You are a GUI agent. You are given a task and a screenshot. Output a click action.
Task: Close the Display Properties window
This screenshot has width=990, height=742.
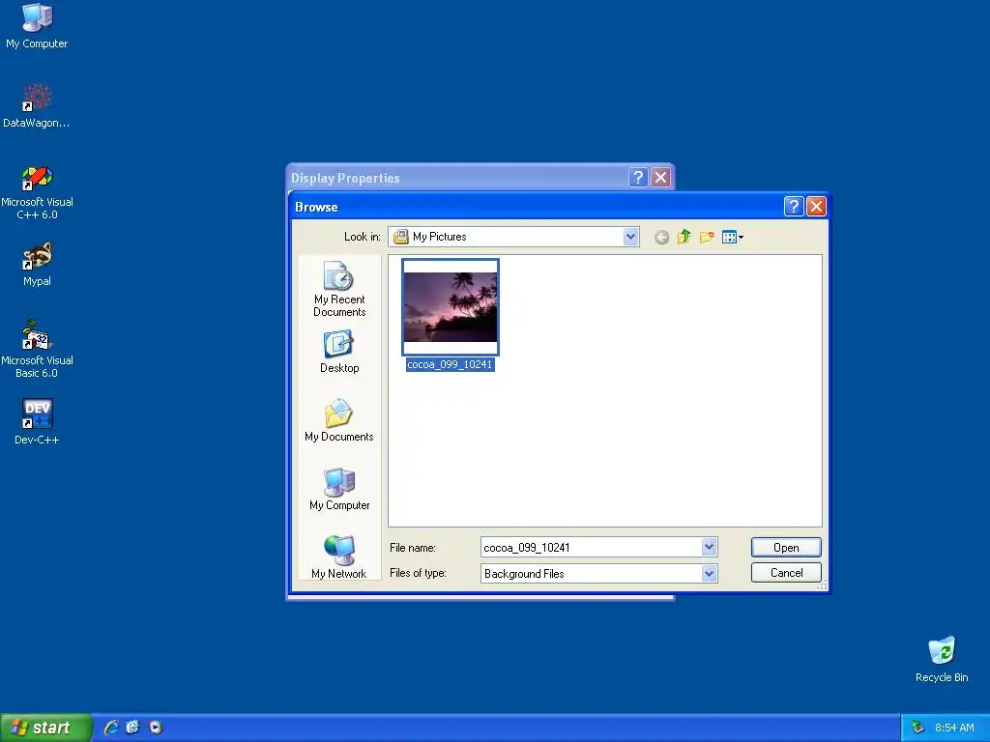point(660,178)
